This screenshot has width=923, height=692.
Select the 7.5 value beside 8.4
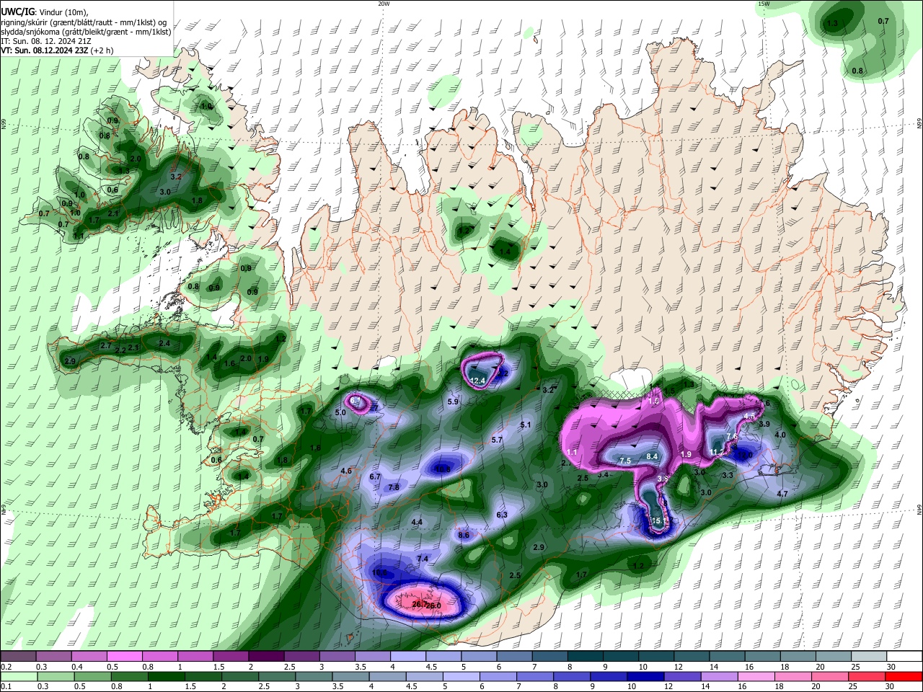coord(625,461)
